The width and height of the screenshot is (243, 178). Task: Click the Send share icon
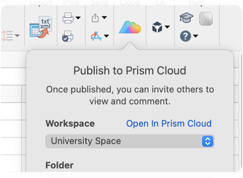95,18
